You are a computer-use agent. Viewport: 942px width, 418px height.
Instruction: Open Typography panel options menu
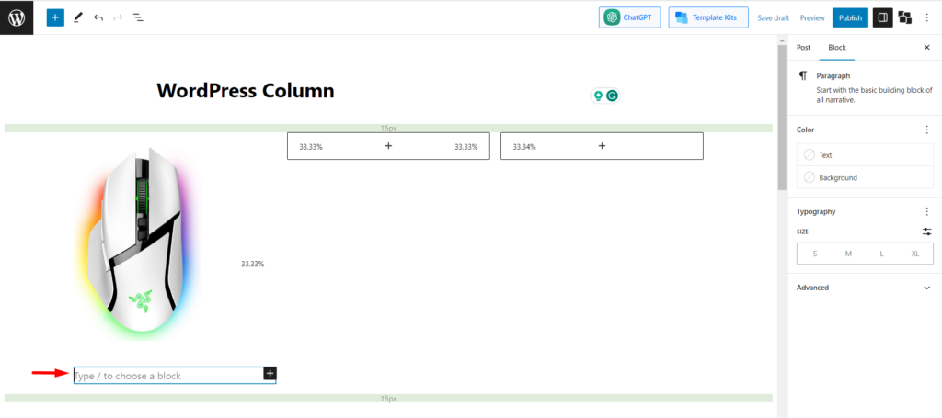927,211
